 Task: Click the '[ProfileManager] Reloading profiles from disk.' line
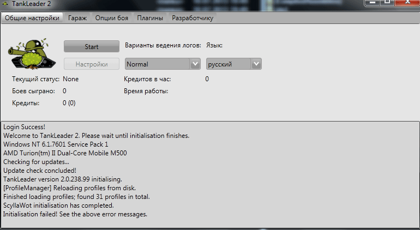pyautogui.click(x=70, y=188)
